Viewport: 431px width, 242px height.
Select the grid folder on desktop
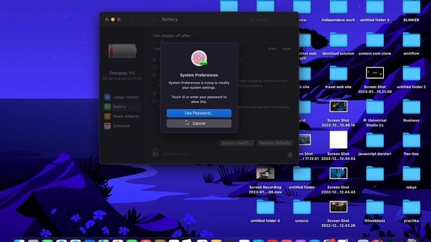coord(304,107)
